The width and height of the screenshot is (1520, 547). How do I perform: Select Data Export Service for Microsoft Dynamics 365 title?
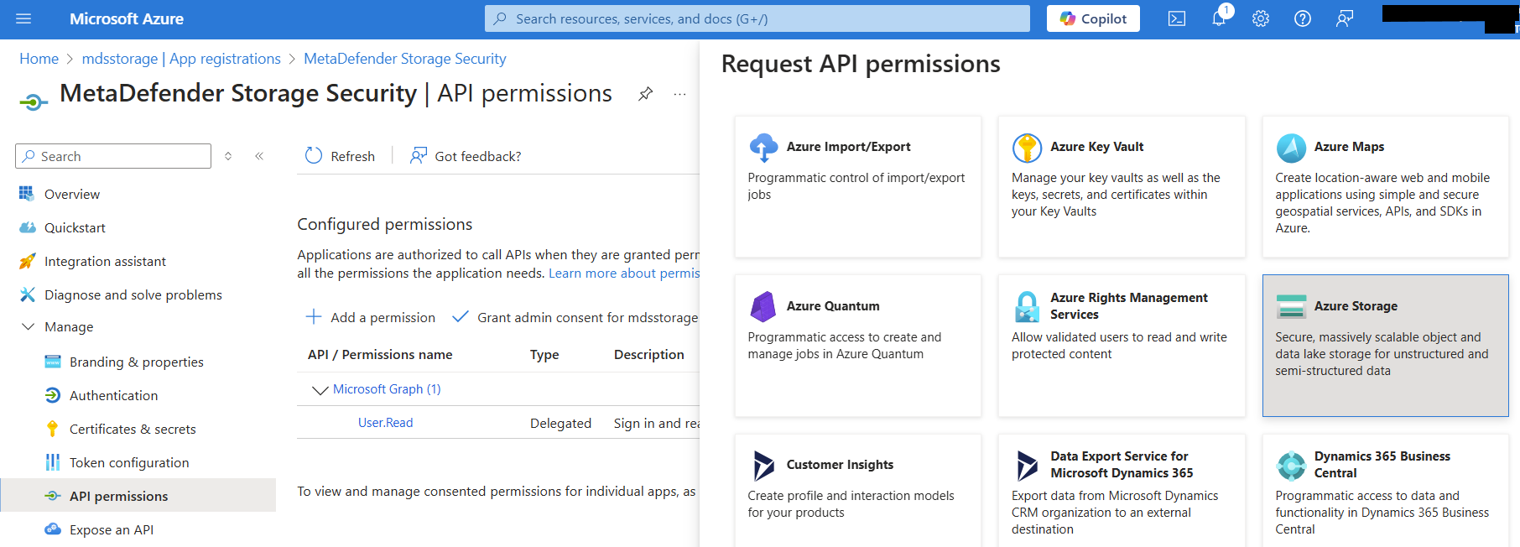click(1122, 465)
